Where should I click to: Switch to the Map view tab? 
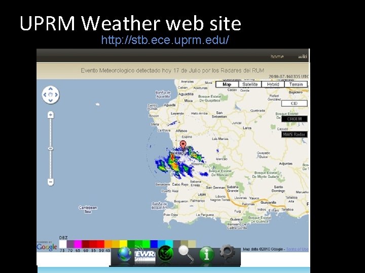227,84
